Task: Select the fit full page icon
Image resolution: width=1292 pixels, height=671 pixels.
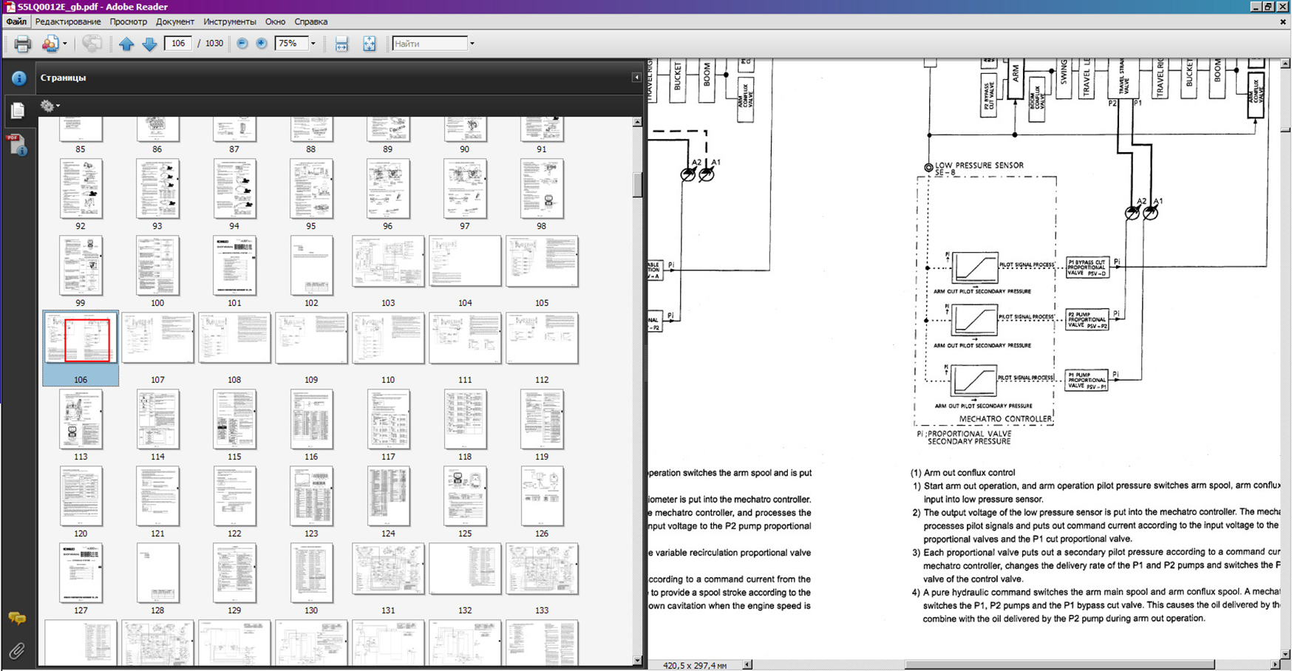Action: click(x=369, y=44)
